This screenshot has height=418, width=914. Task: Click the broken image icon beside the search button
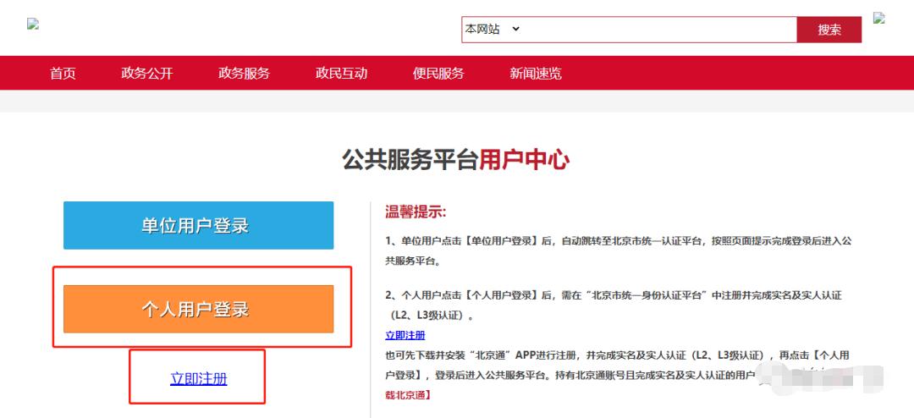(x=879, y=18)
